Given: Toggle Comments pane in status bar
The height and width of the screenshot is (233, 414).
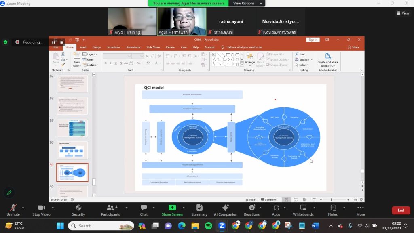Looking at the screenshot, I should pos(269,200).
